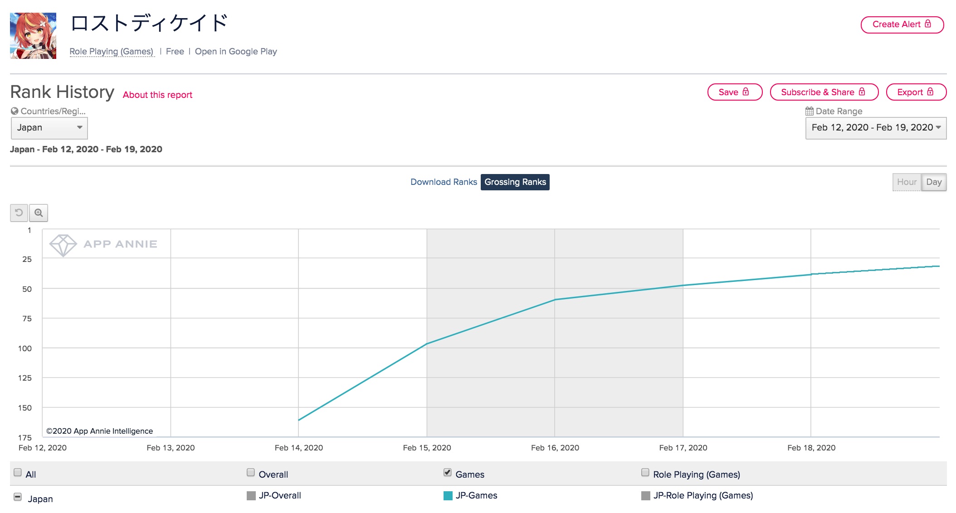The width and height of the screenshot is (956, 513).
Task: Click the JP-Overall gray color swatch
Action: 251,496
